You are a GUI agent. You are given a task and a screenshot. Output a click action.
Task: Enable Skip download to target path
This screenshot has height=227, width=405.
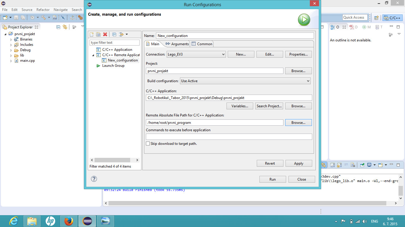[x=148, y=144]
